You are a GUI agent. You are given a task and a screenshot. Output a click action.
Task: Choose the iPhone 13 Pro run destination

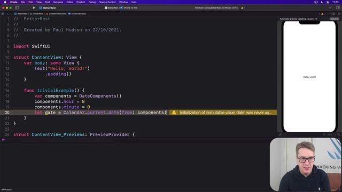[x=129, y=8]
